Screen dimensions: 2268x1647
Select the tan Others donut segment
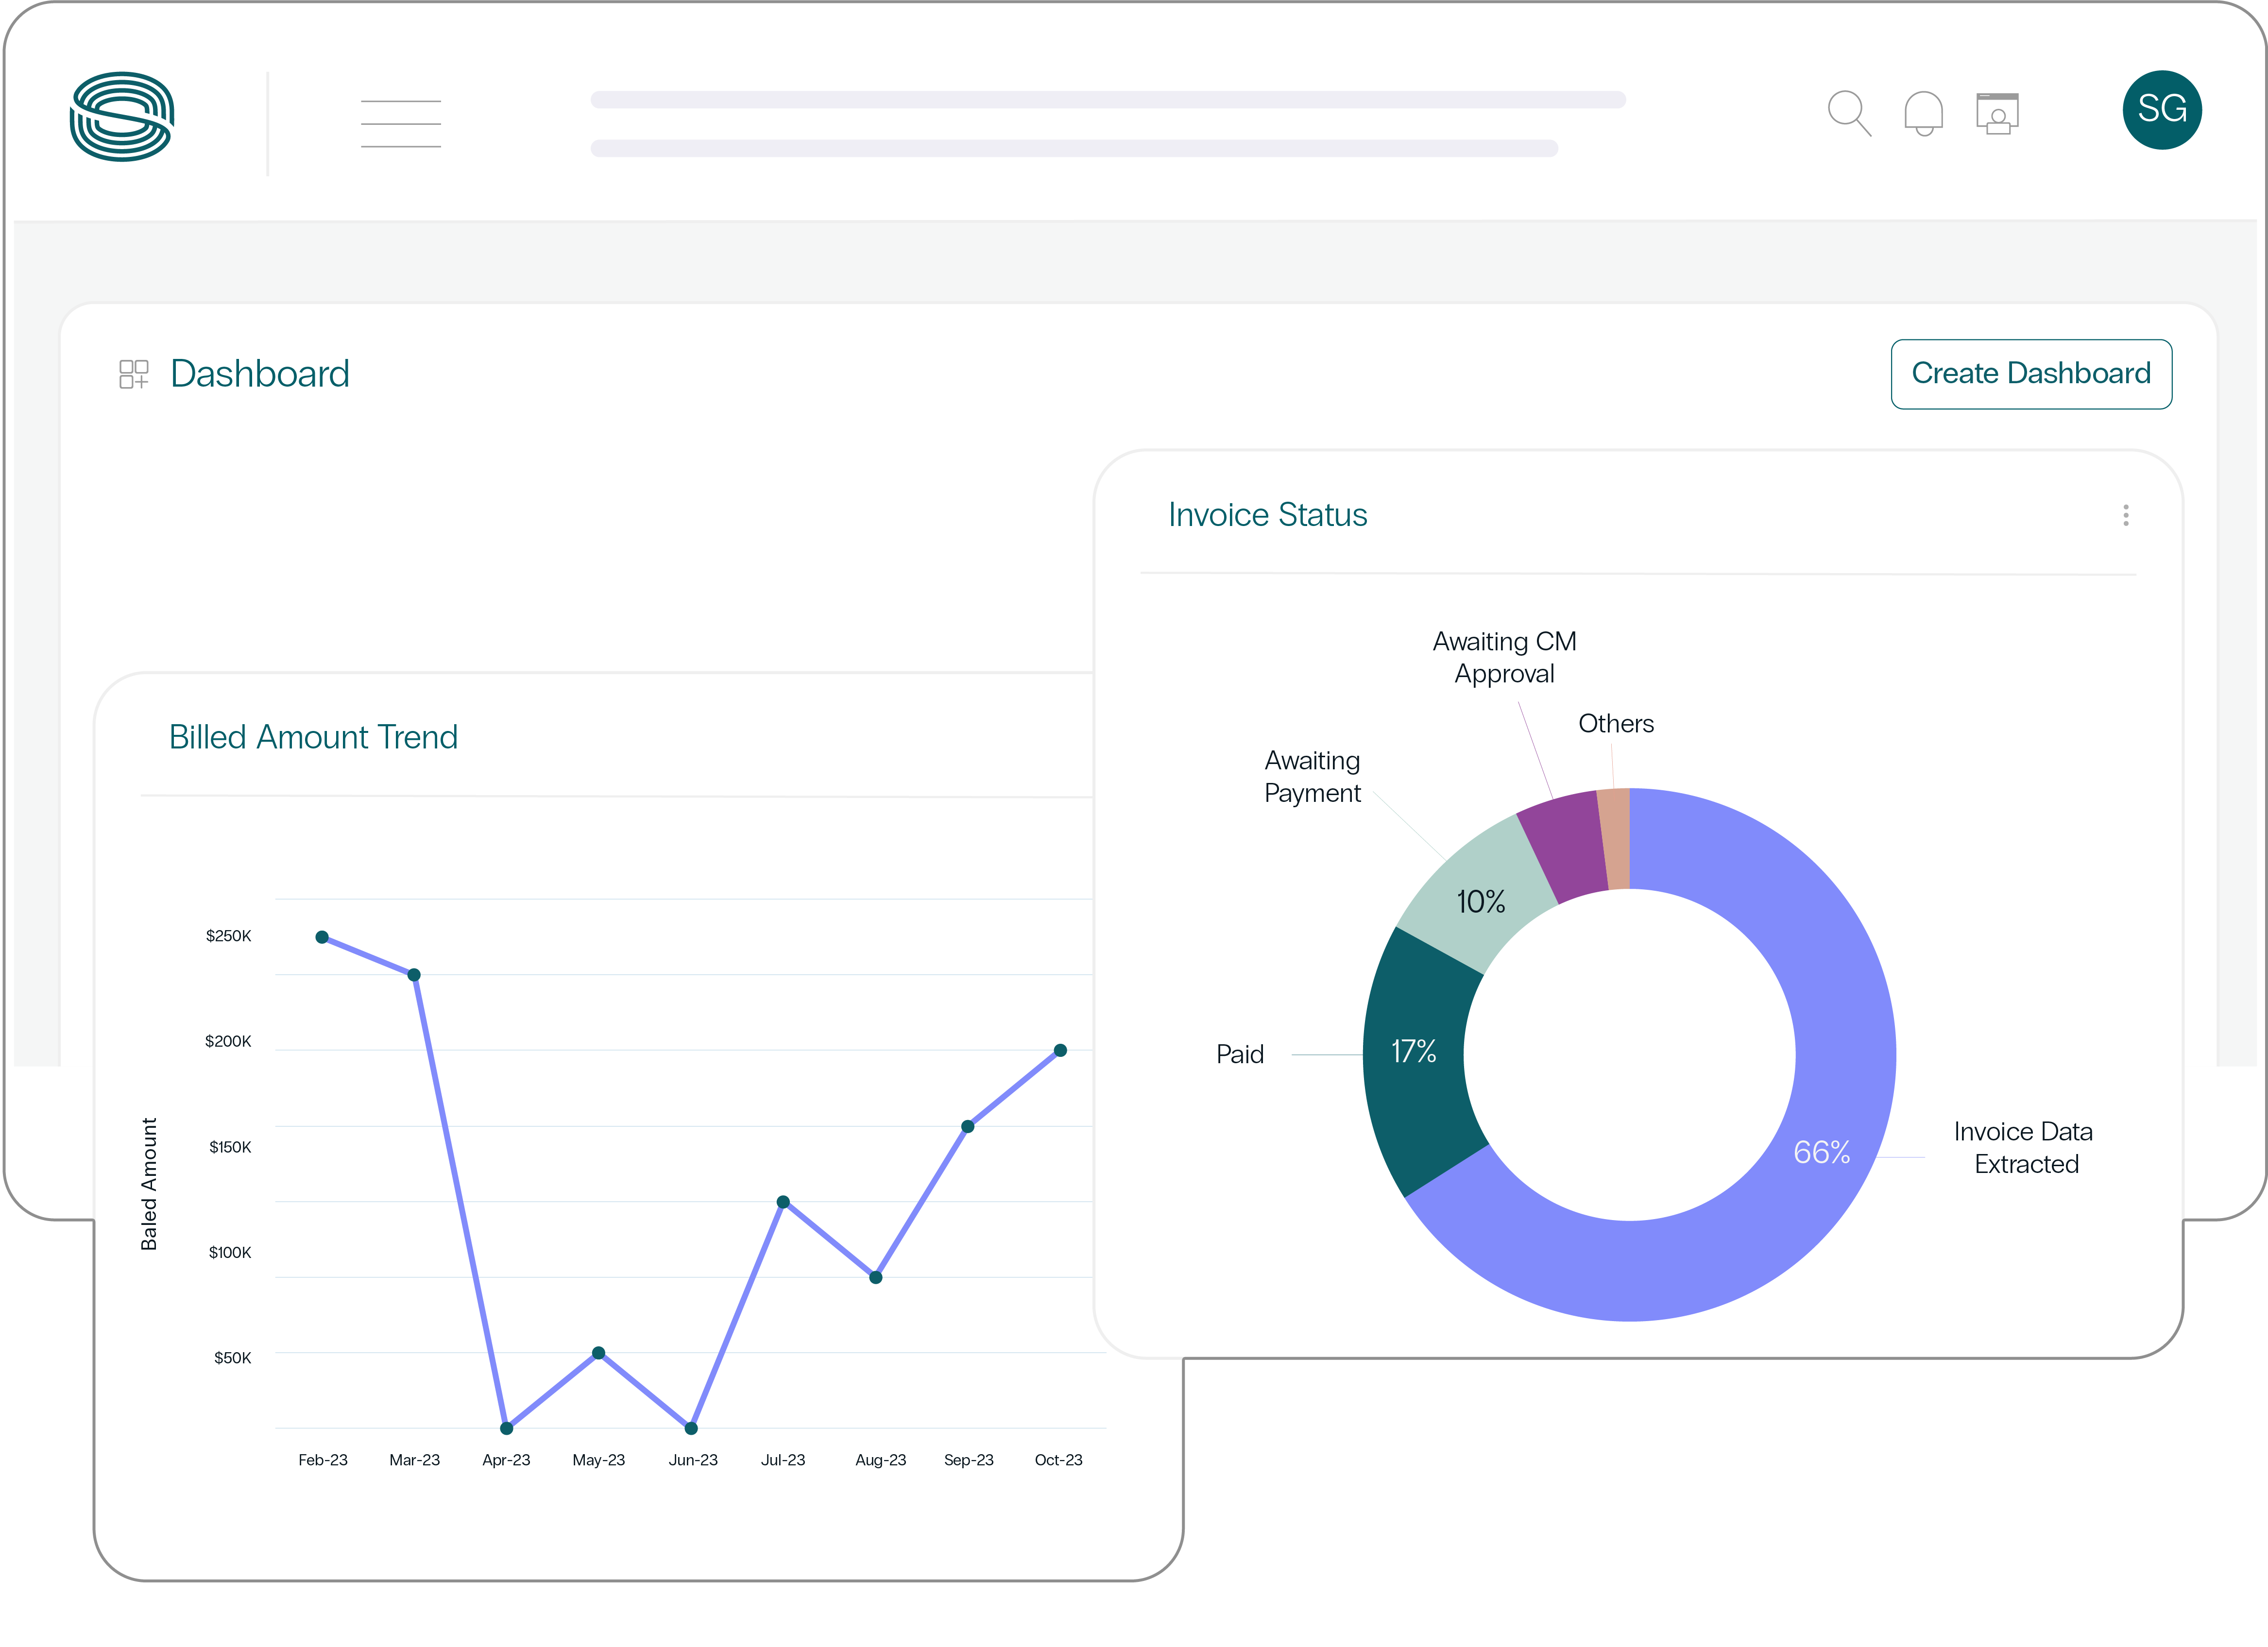pos(1616,839)
